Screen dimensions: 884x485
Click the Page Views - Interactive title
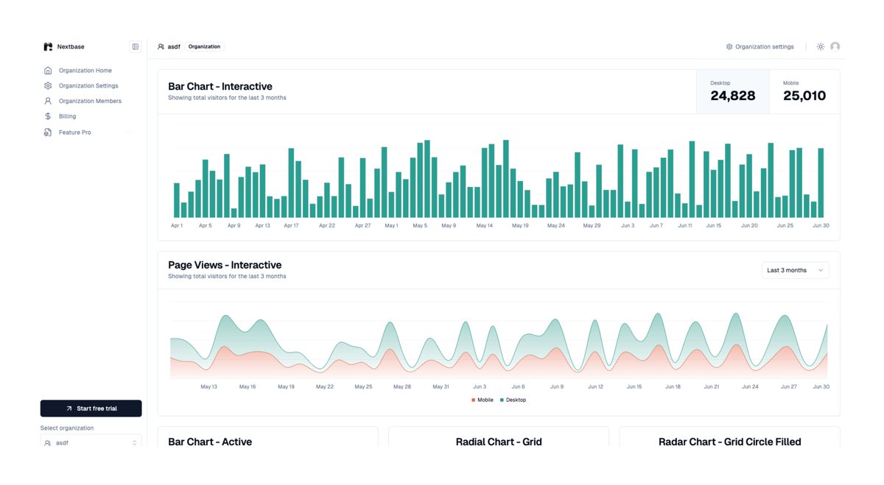click(225, 265)
